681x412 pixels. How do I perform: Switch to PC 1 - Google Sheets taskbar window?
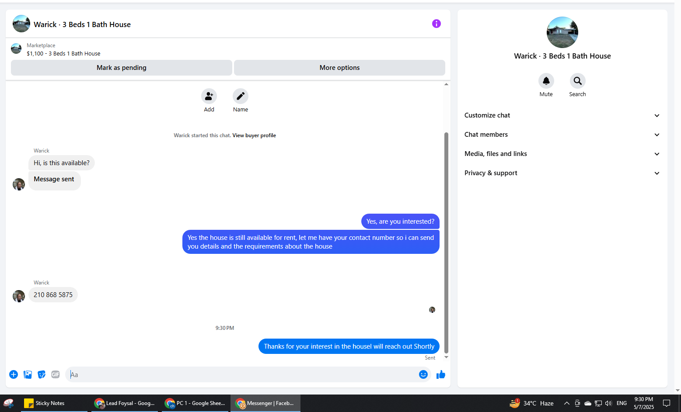click(195, 403)
